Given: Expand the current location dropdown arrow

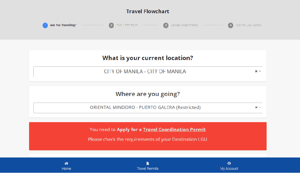Looking at the screenshot, I should coord(260,71).
